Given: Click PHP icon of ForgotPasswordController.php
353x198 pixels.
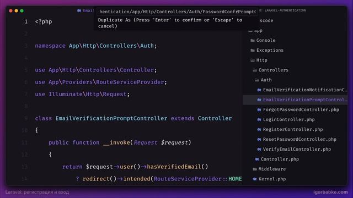Looking at the screenshot, I should (x=259, y=110).
